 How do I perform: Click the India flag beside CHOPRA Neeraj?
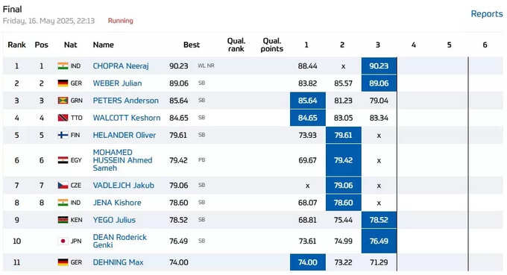(x=63, y=66)
